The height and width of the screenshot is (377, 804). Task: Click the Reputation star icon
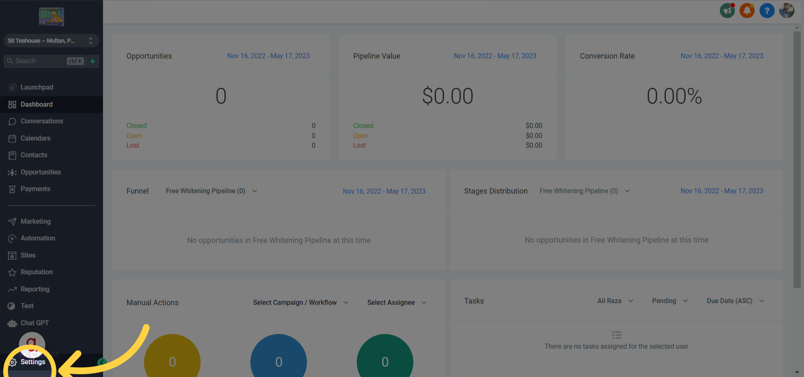click(x=12, y=272)
